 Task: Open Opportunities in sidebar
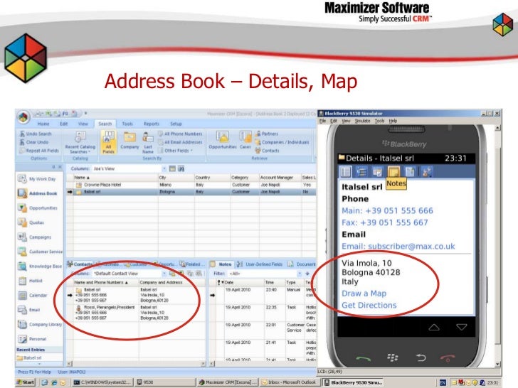click(x=37, y=208)
